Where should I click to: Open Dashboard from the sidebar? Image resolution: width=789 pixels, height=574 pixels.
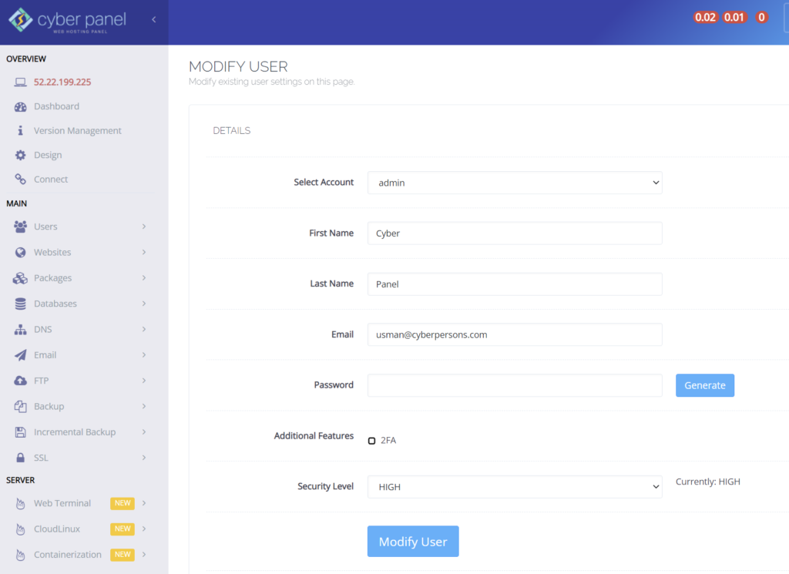tap(56, 106)
